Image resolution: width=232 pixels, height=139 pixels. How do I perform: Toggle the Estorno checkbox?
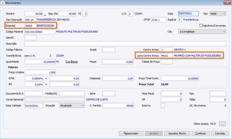pos(163,106)
